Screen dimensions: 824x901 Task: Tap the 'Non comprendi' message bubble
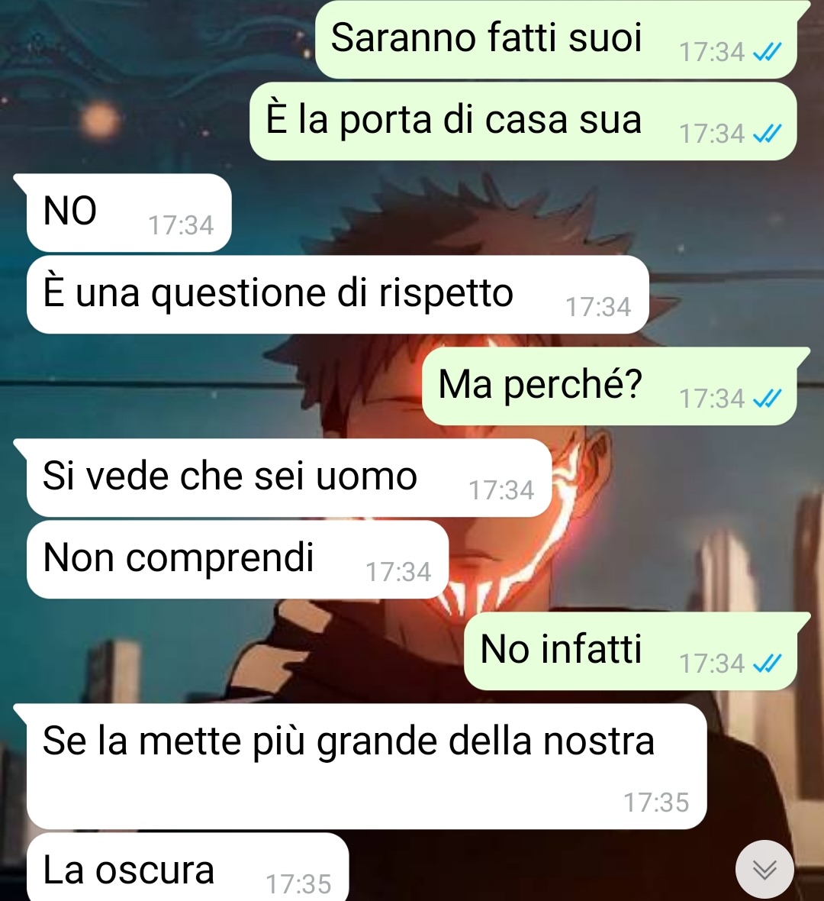click(237, 559)
